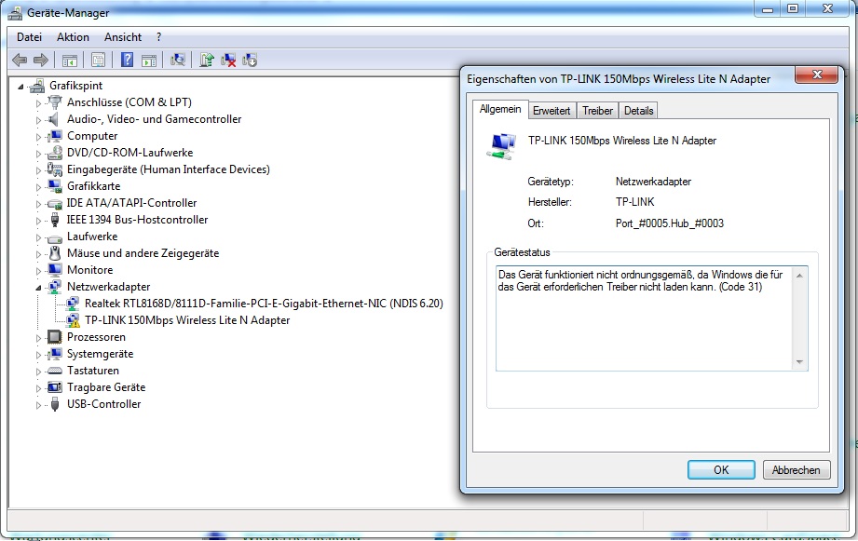Screen dimensions: 858x541
Task: Click the Audio-, Video- und Gamecontroller speaker icon
Action: [x=53, y=118]
